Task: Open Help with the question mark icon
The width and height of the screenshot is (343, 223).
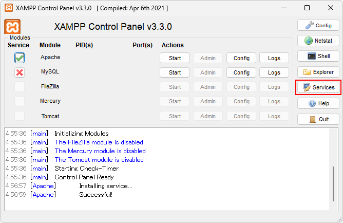Action: 318,103
